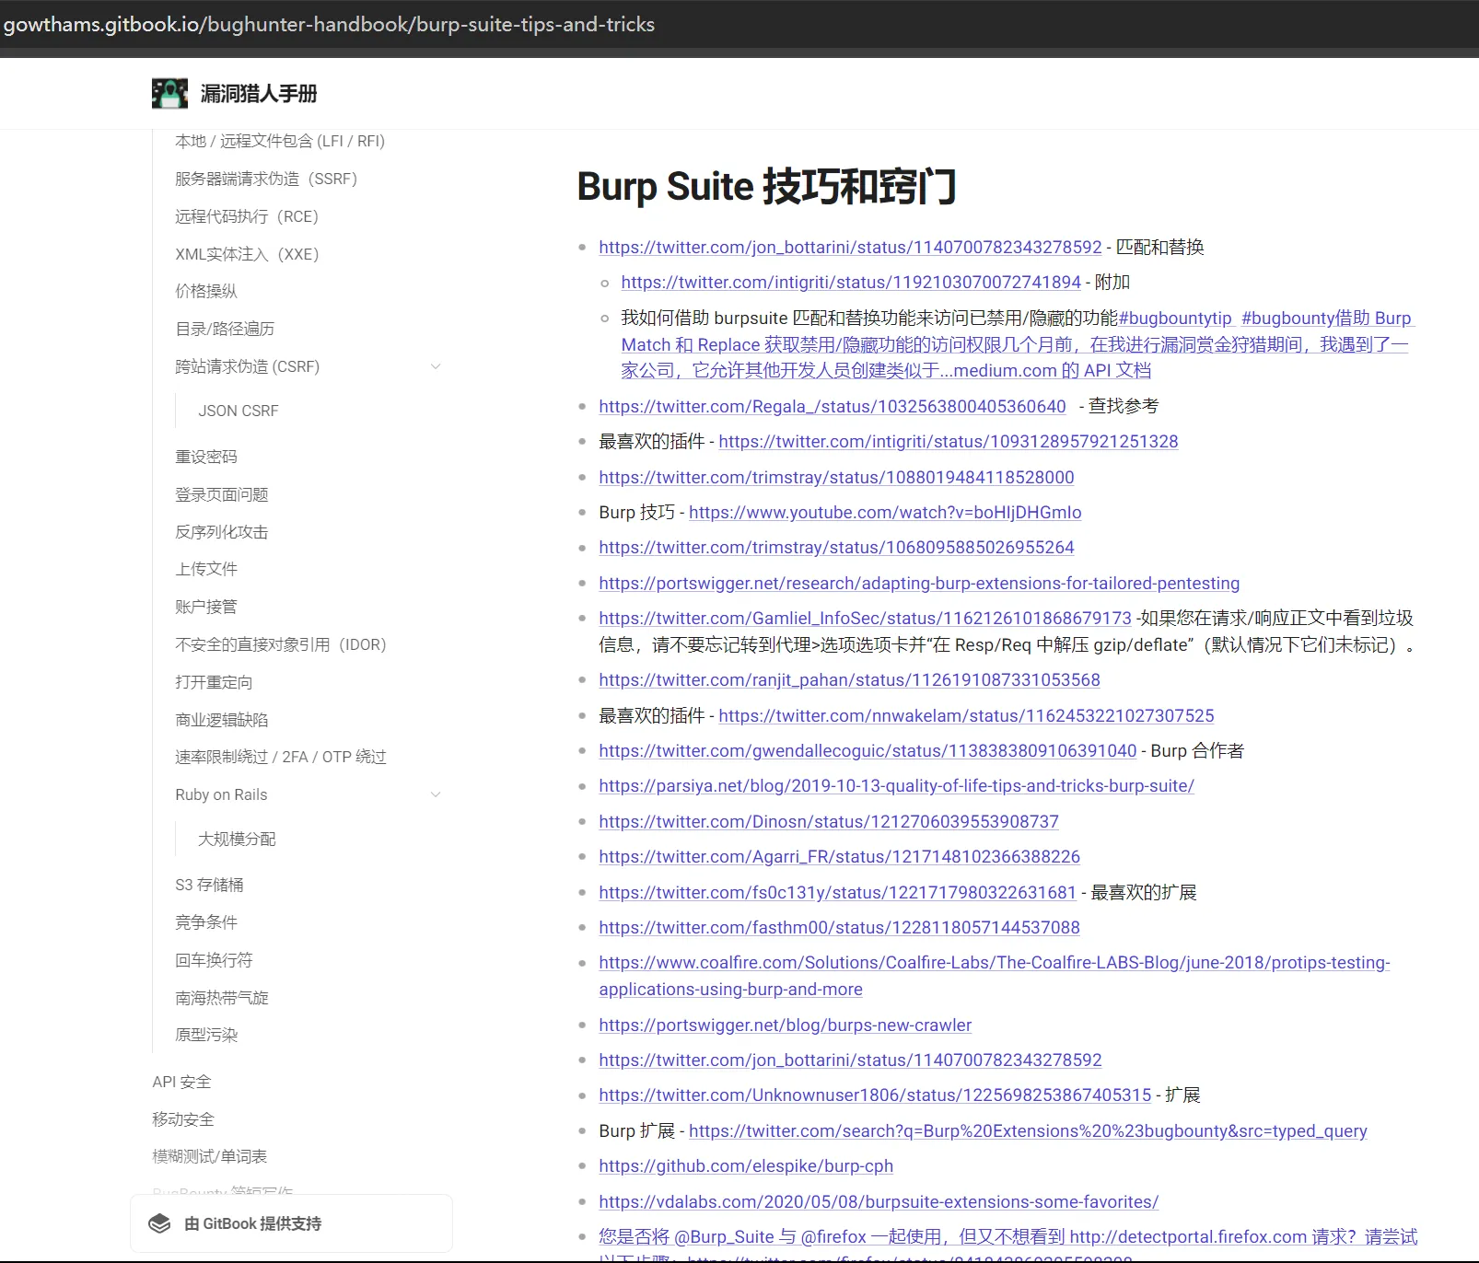Viewport: 1479px width, 1263px height.
Task: Select 上传文件 in sidebar
Action: pyautogui.click(x=206, y=569)
